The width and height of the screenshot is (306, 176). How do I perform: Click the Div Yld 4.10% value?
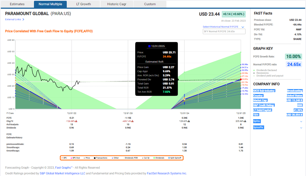tap(298, 34)
